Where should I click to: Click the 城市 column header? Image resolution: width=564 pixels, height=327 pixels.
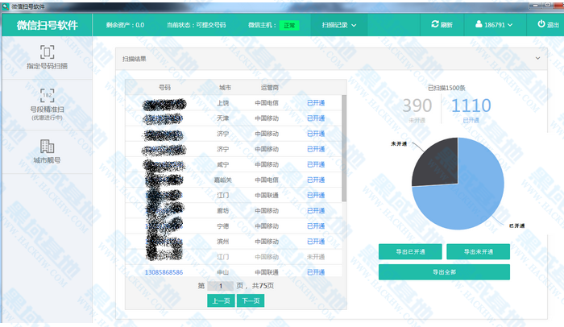pyautogui.click(x=225, y=88)
